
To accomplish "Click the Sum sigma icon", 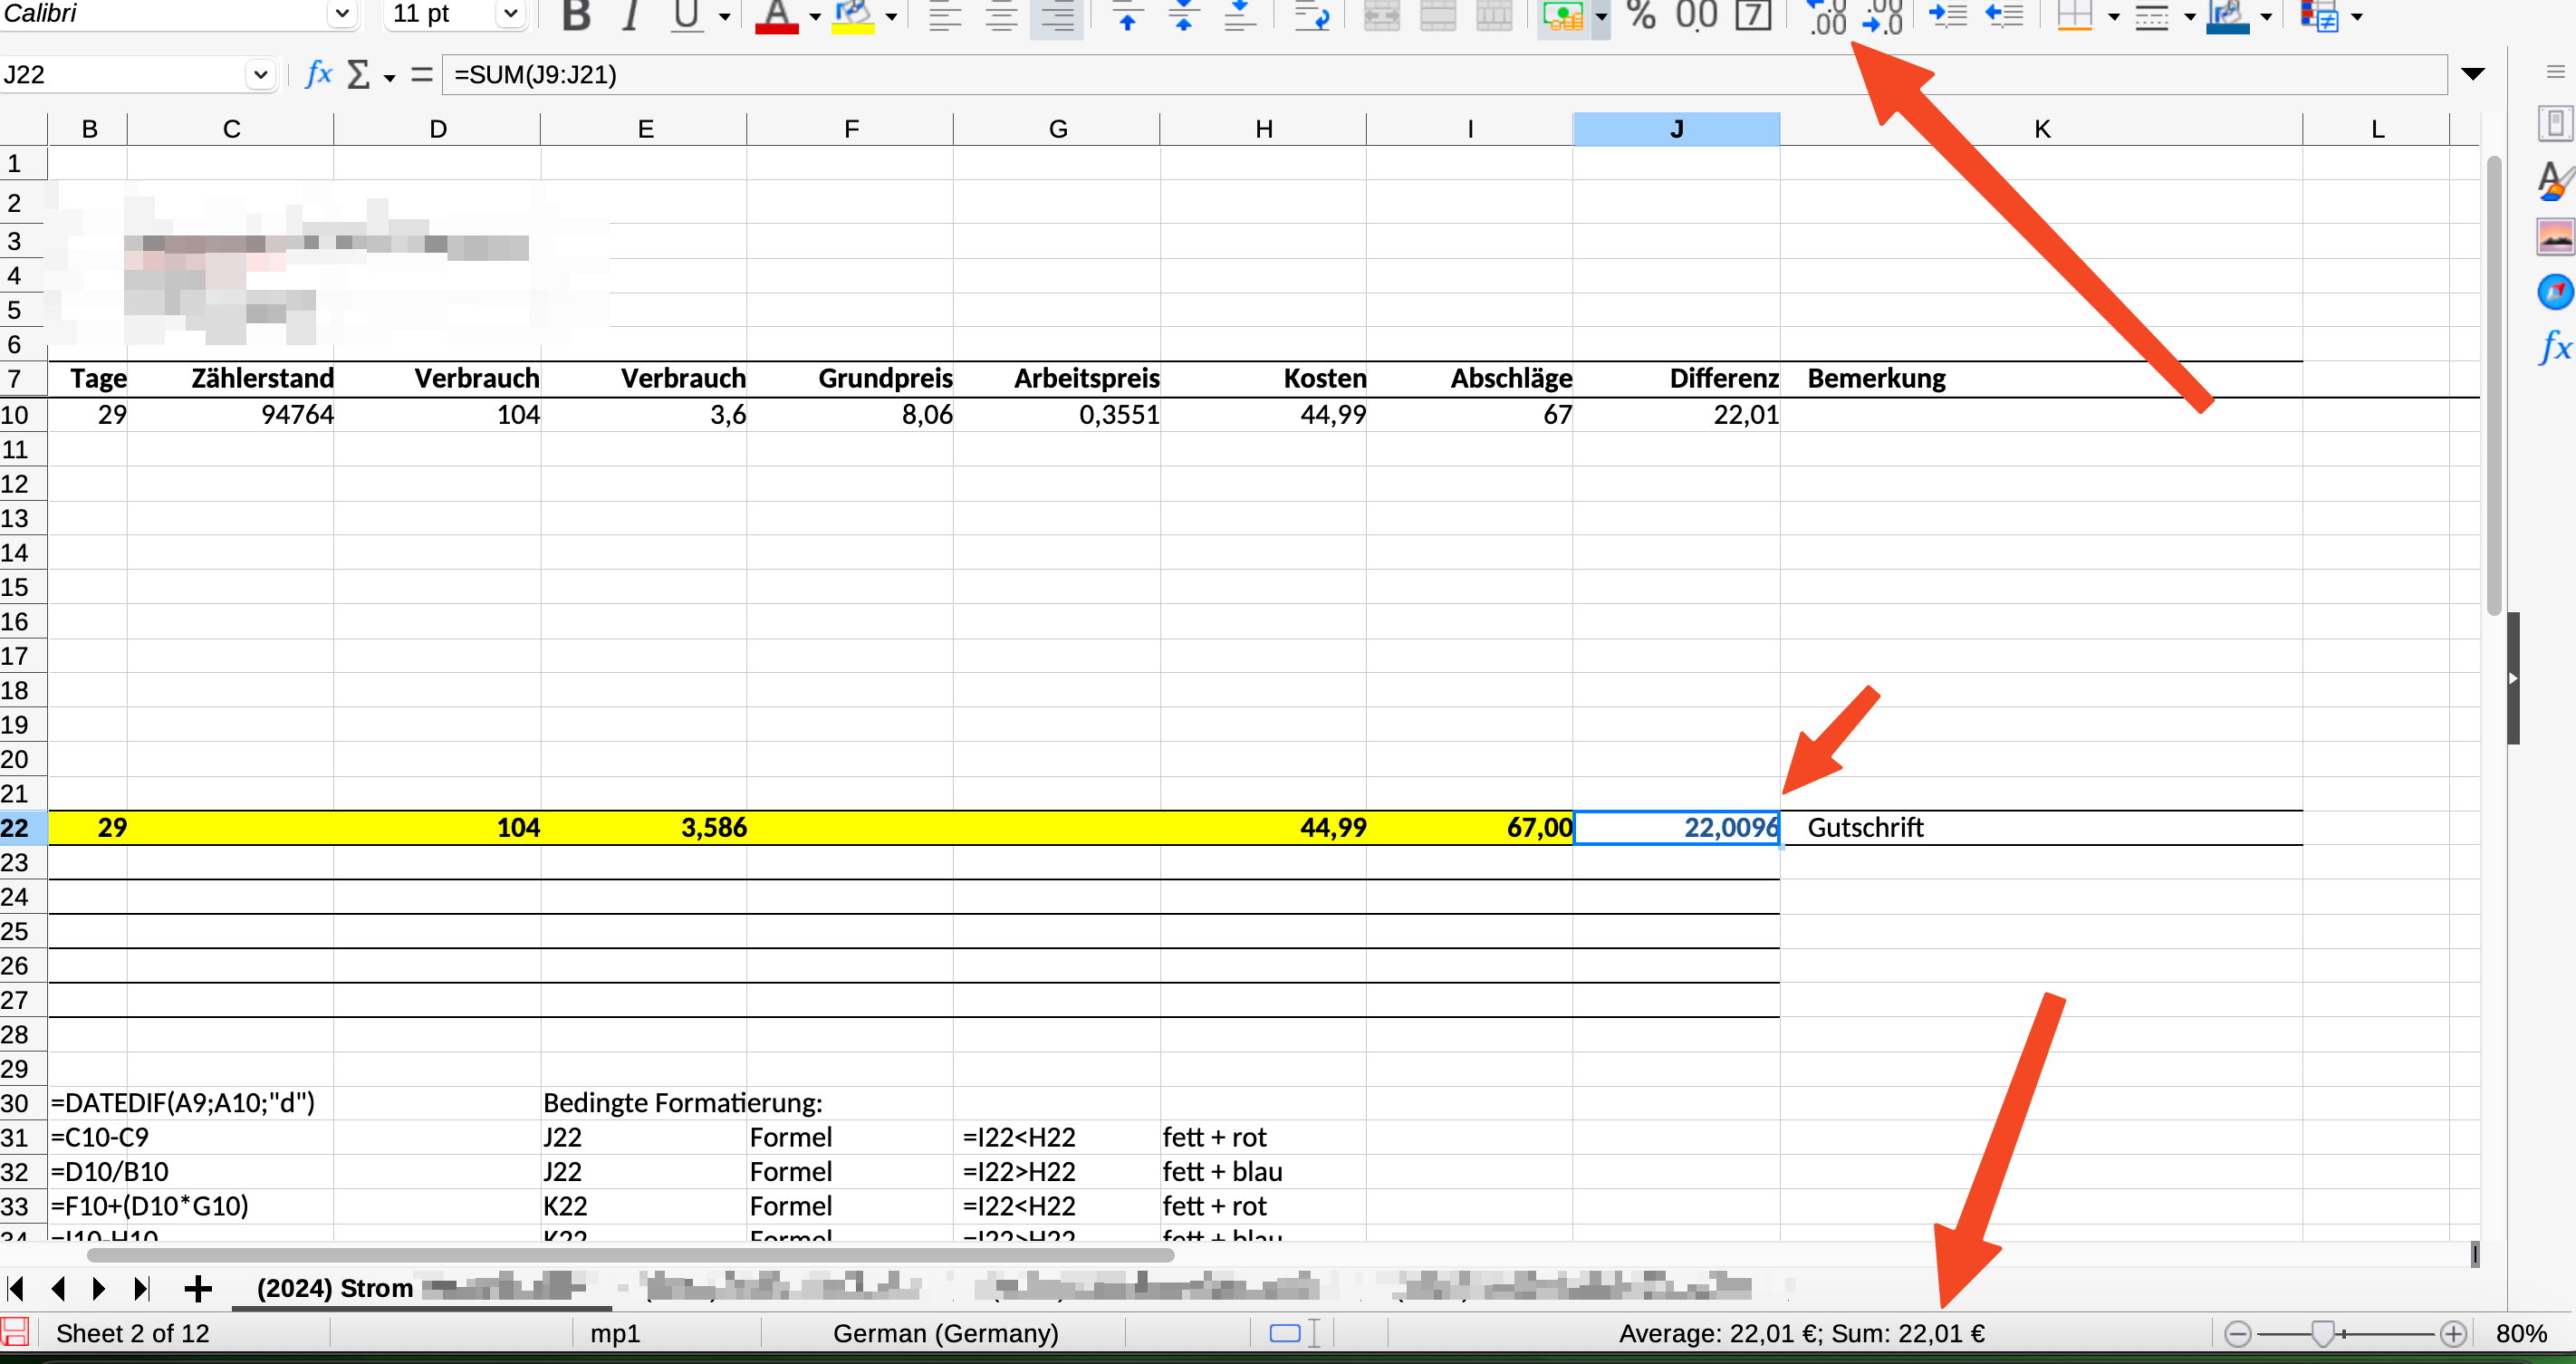I will tap(358, 74).
